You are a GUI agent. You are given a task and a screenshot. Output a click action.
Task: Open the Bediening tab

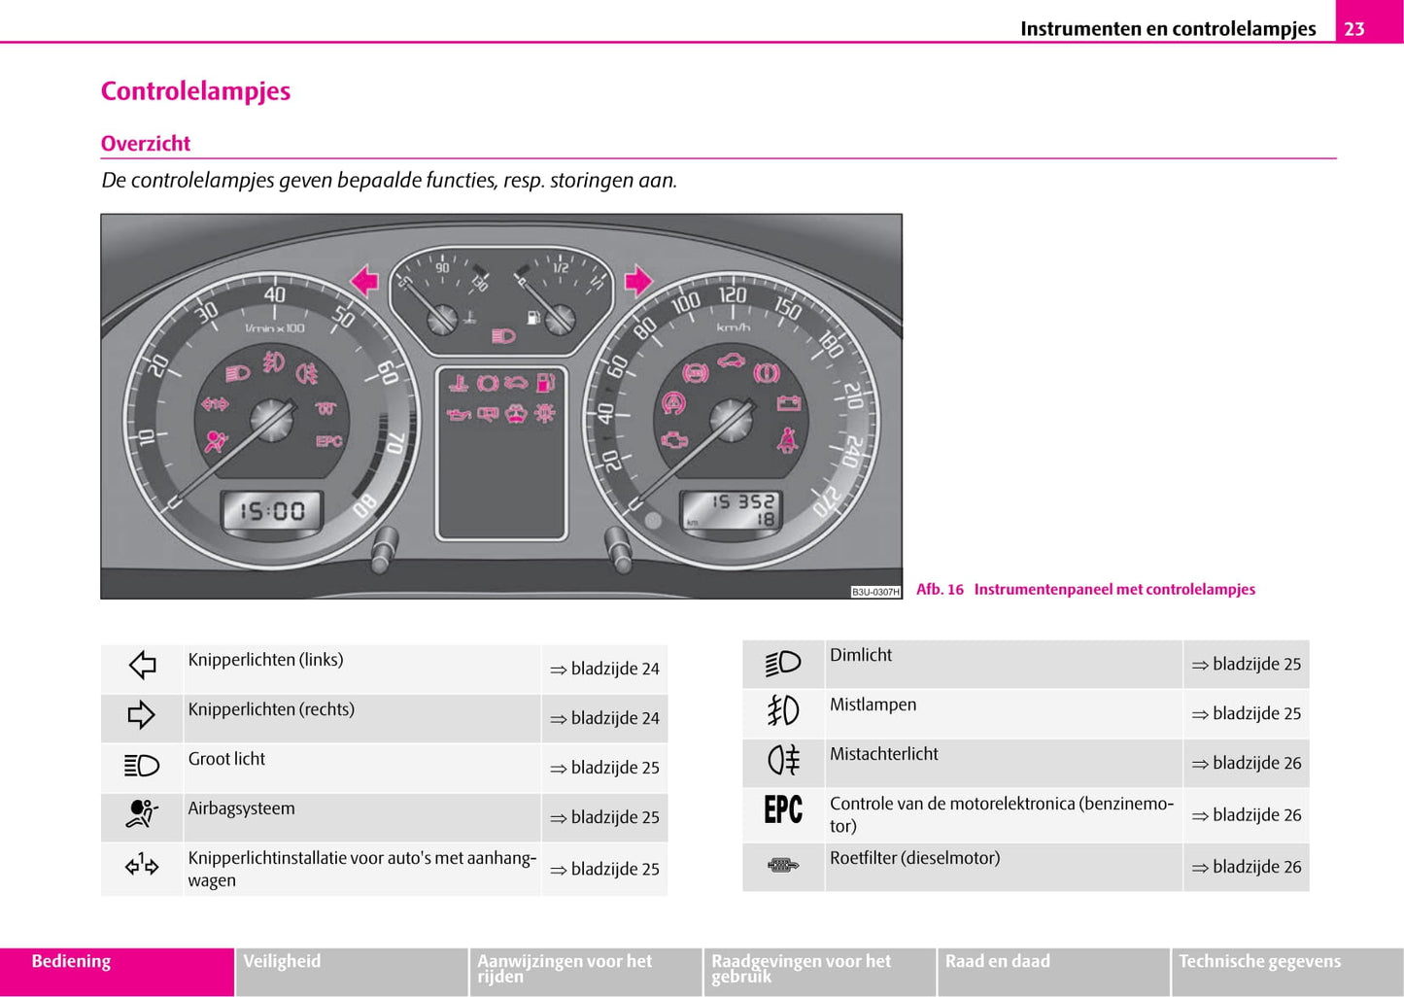tap(117, 971)
